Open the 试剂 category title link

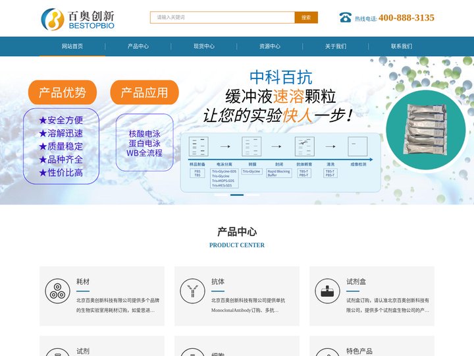[83, 351]
